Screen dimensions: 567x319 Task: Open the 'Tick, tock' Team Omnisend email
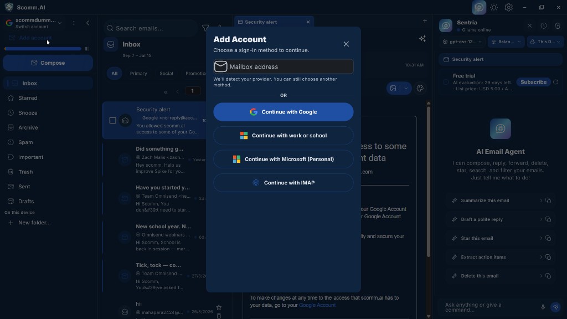[155, 276]
